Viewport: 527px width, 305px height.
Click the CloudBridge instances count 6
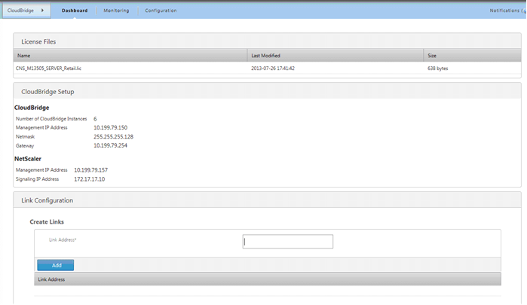point(95,119)
